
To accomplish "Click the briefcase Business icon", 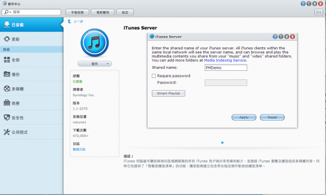I will point(7,103).
